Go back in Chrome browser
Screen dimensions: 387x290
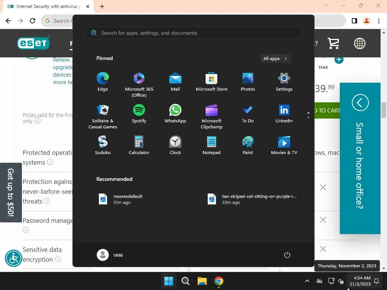(8, 21)
